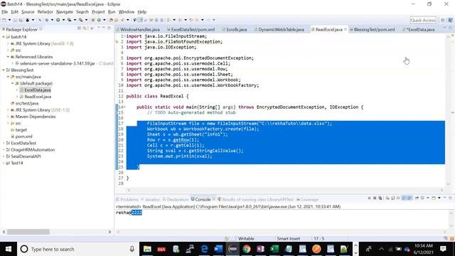Open Microsoft Word from taskbar

218,249
